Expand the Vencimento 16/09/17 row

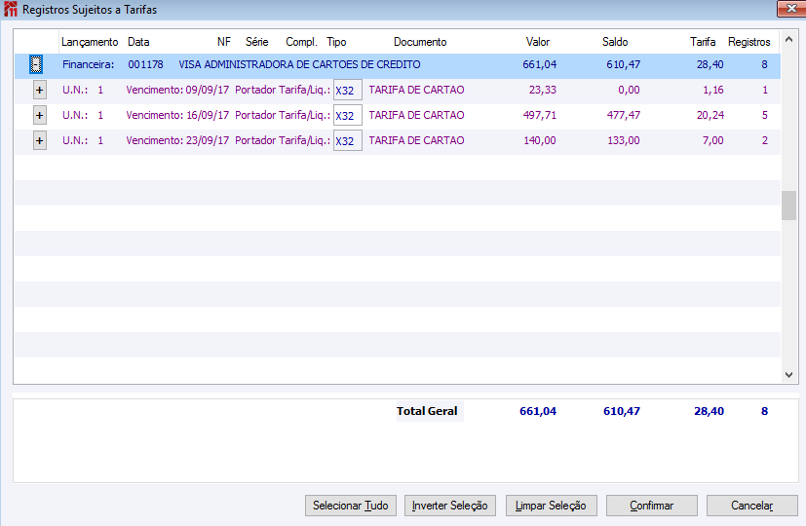(40, 115)
